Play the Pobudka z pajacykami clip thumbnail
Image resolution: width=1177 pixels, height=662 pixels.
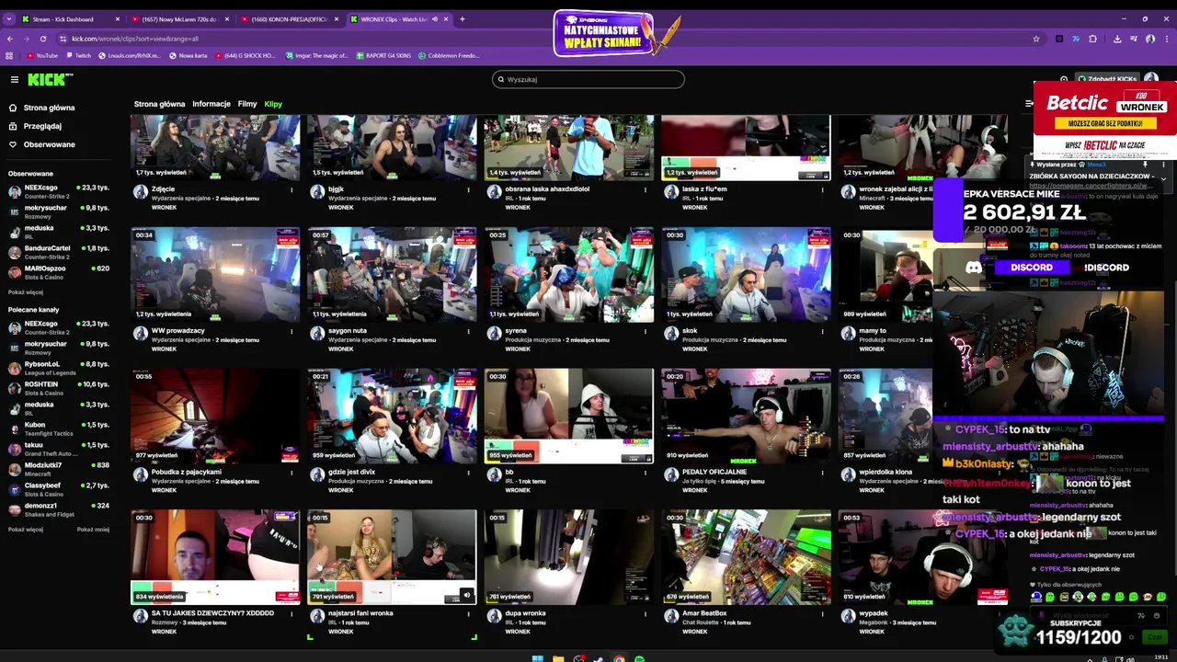215,417
